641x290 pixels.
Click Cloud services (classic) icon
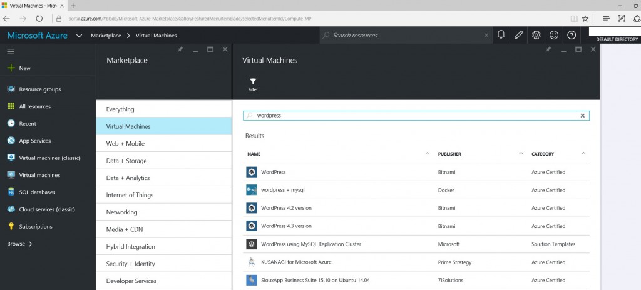[x=11, y=209]
